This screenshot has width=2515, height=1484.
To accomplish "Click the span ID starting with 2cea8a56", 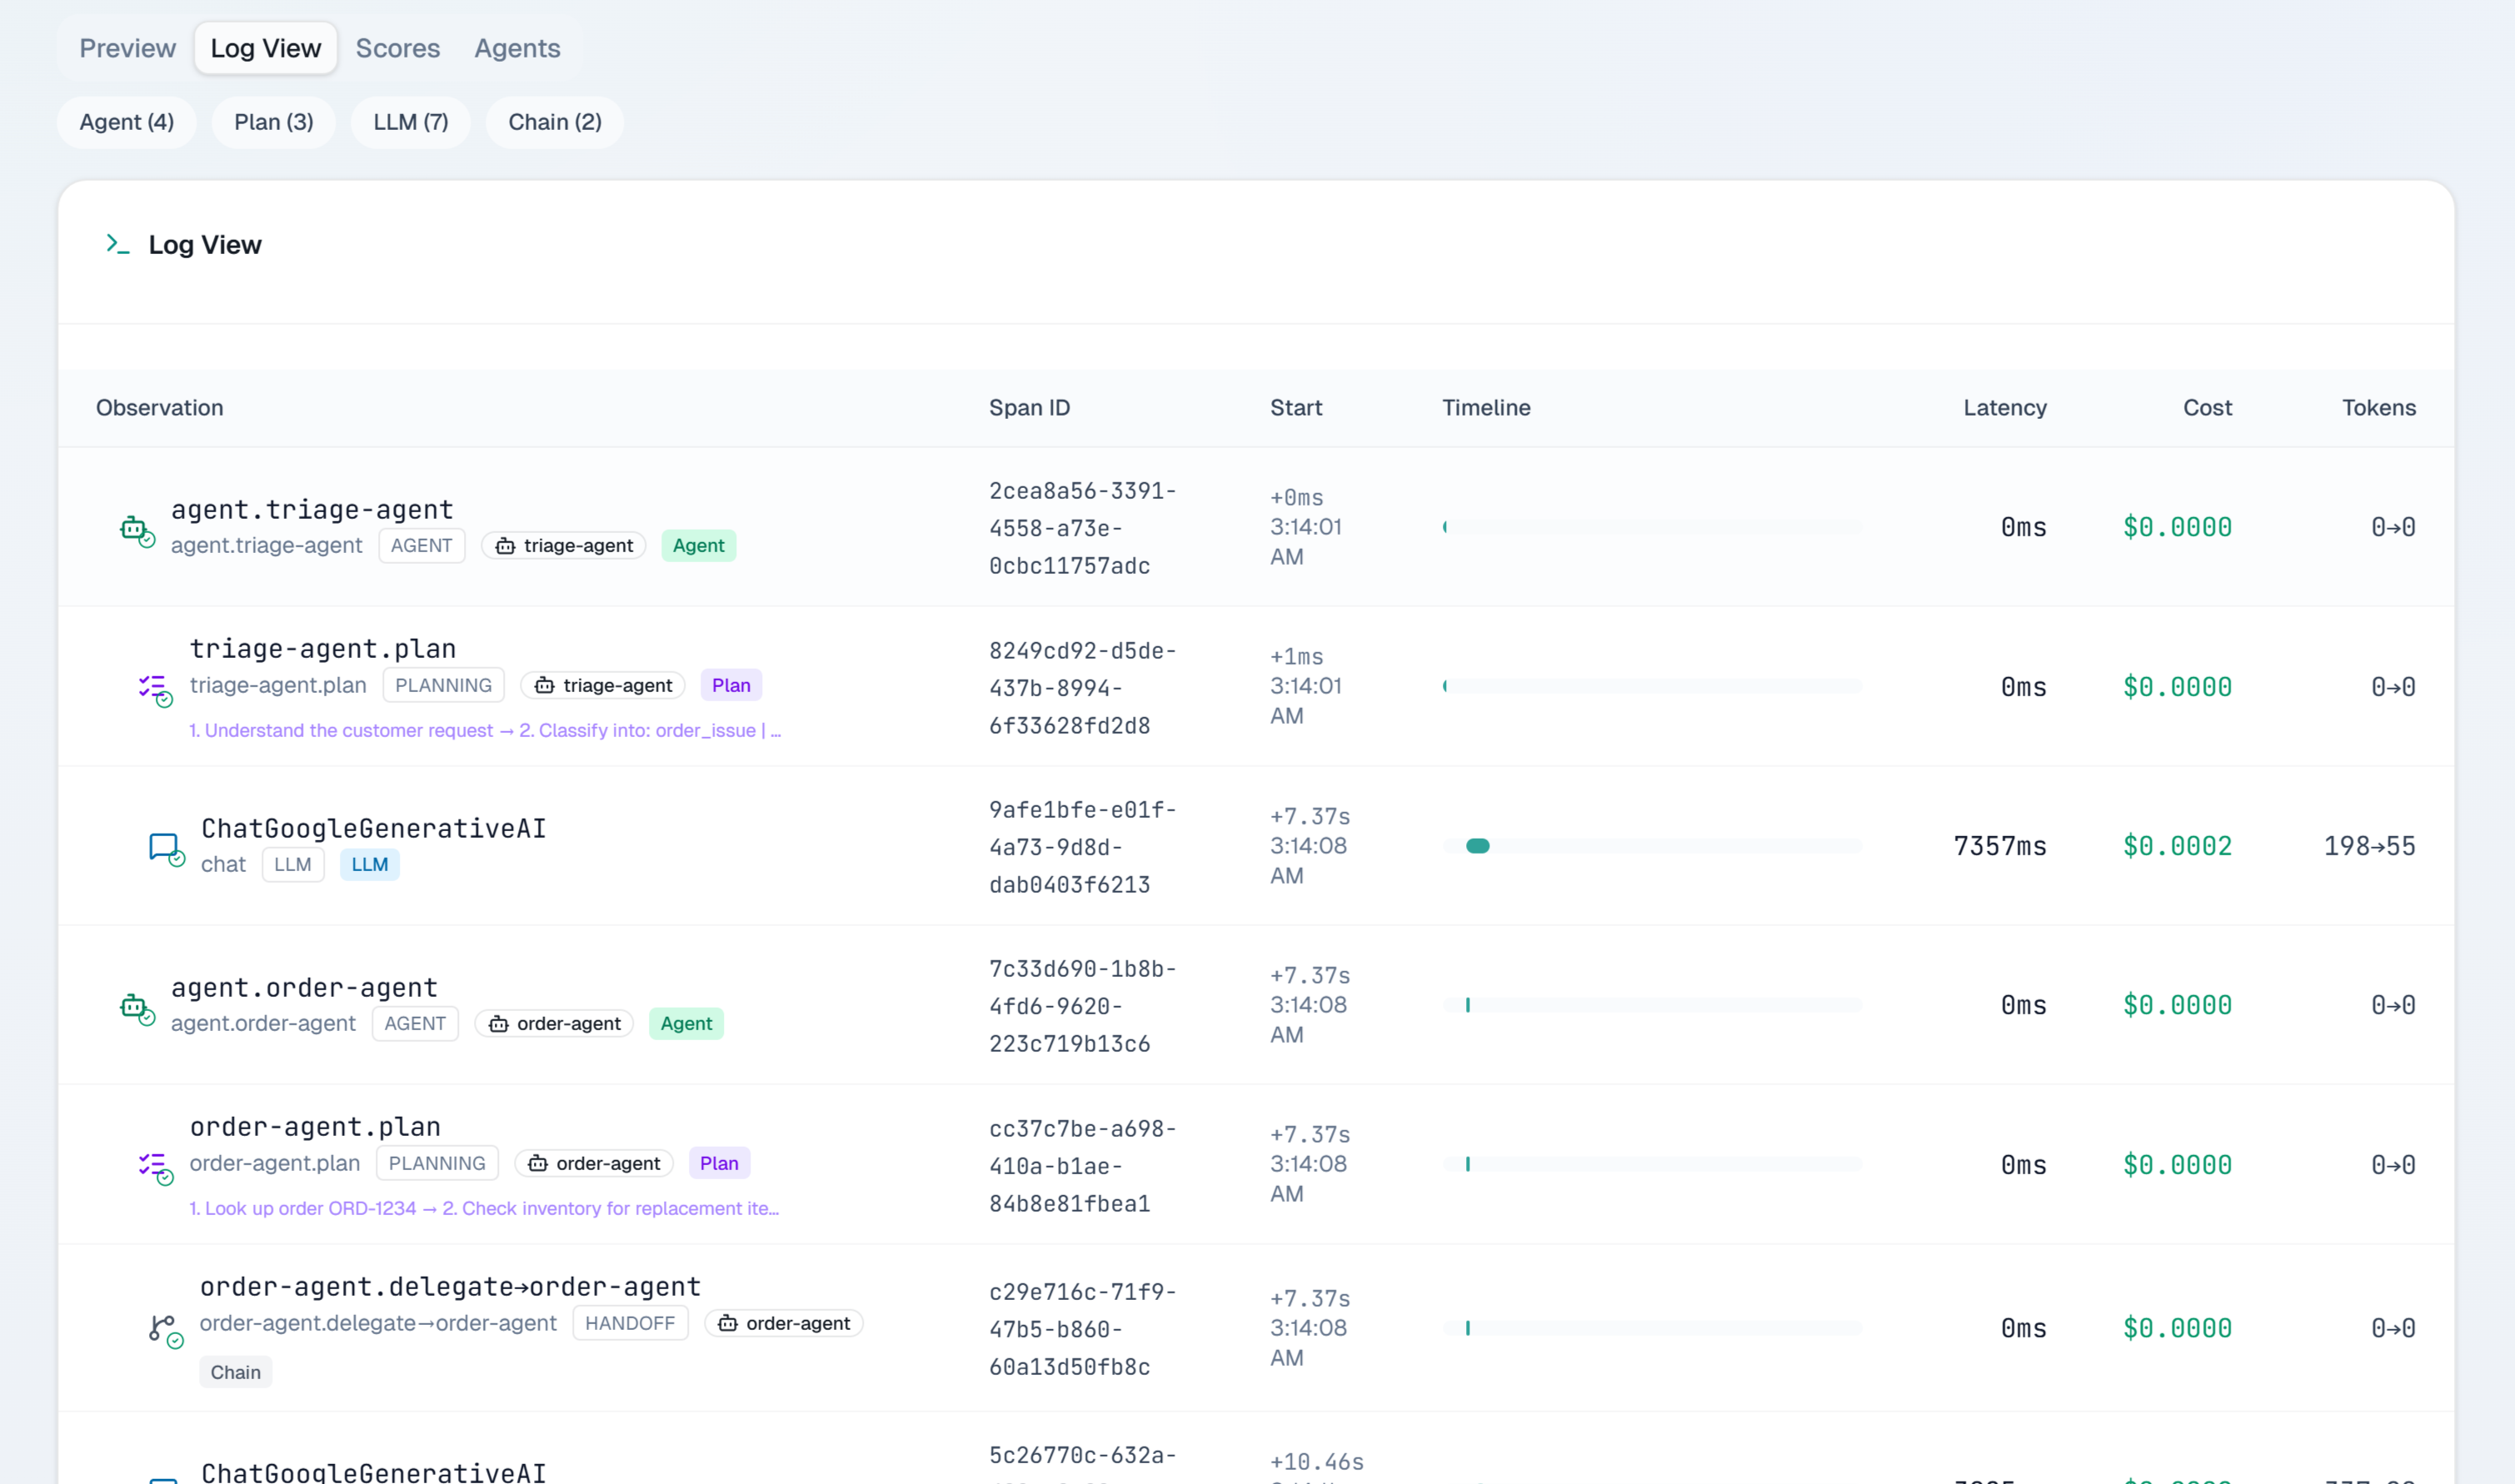I will click(x=1081, y=528).
